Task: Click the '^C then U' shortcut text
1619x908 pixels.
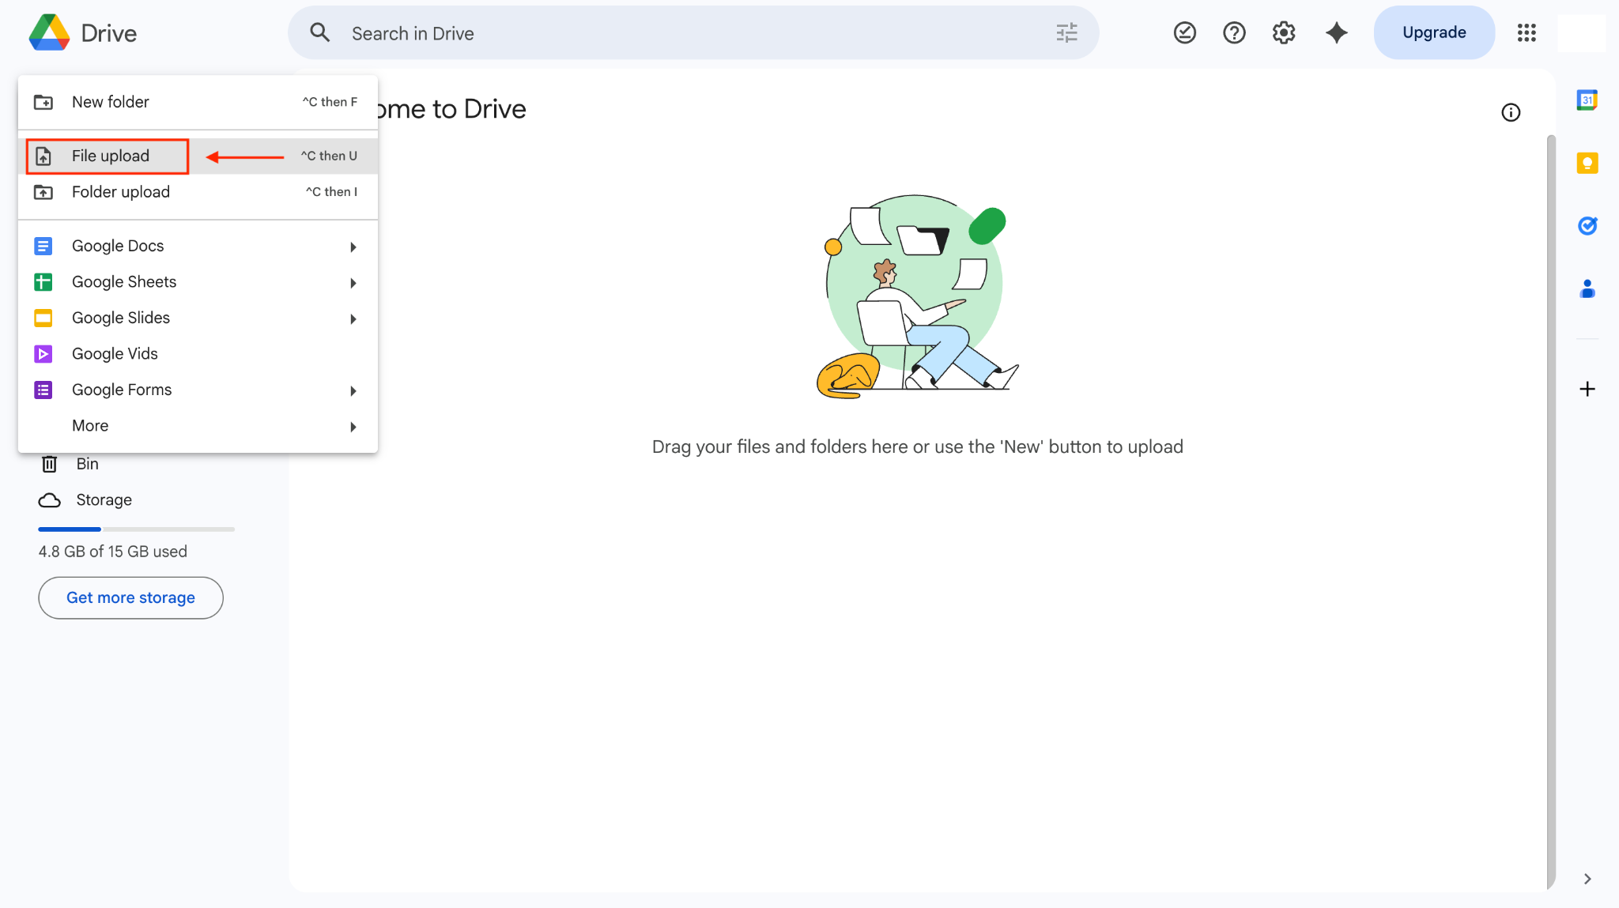Action: click(329, 156)
